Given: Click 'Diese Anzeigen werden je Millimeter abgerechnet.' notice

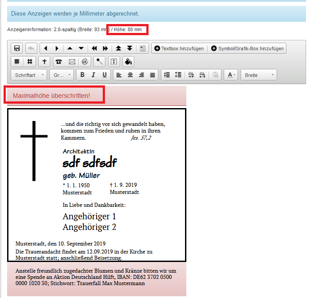Looking at the screenshot, I should [x=75, y=14].
